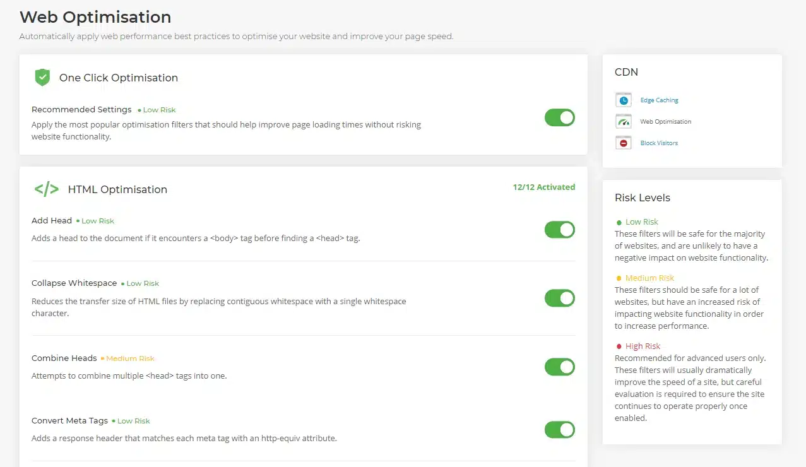Switch off the Combine Heads toggle
The width and height of the screenshot is (806, 467).
click(560, 367)
